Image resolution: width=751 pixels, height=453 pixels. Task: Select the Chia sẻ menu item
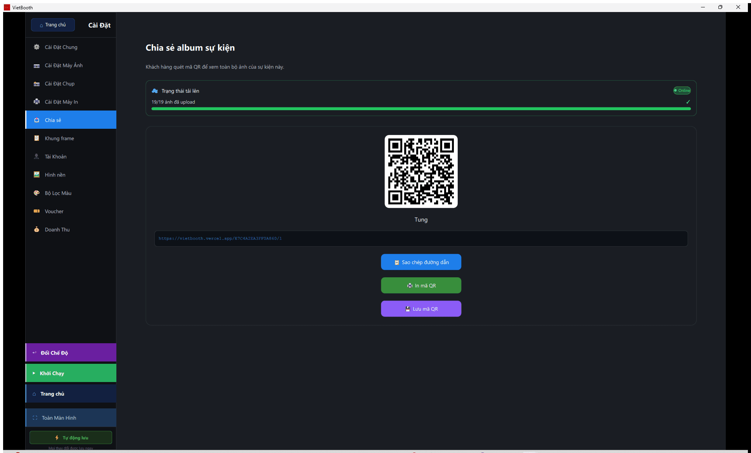tap(71, 120)
